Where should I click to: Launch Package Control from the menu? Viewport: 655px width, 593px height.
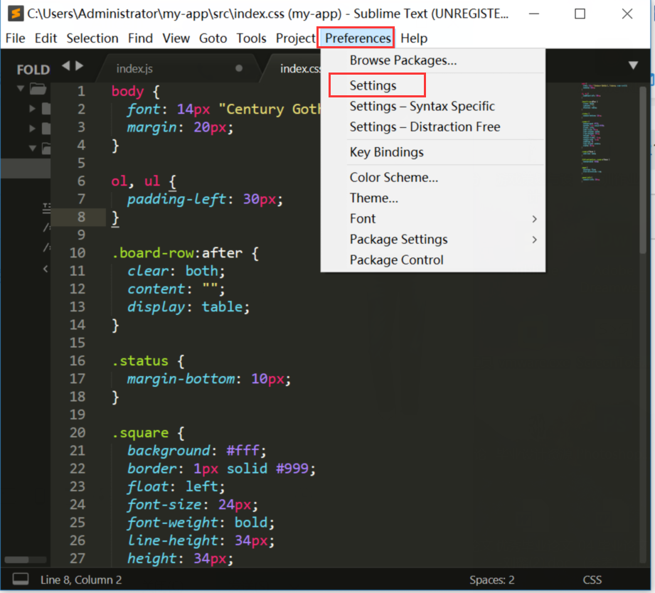(433, 260)
